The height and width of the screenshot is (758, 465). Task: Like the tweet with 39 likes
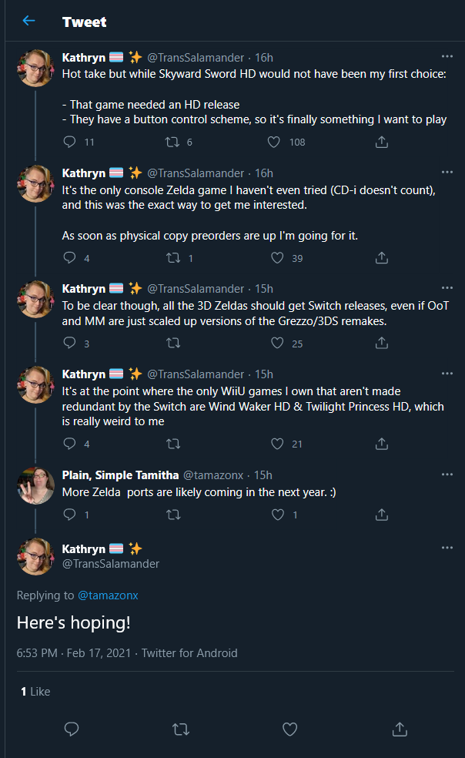click(x=277, y=257)
